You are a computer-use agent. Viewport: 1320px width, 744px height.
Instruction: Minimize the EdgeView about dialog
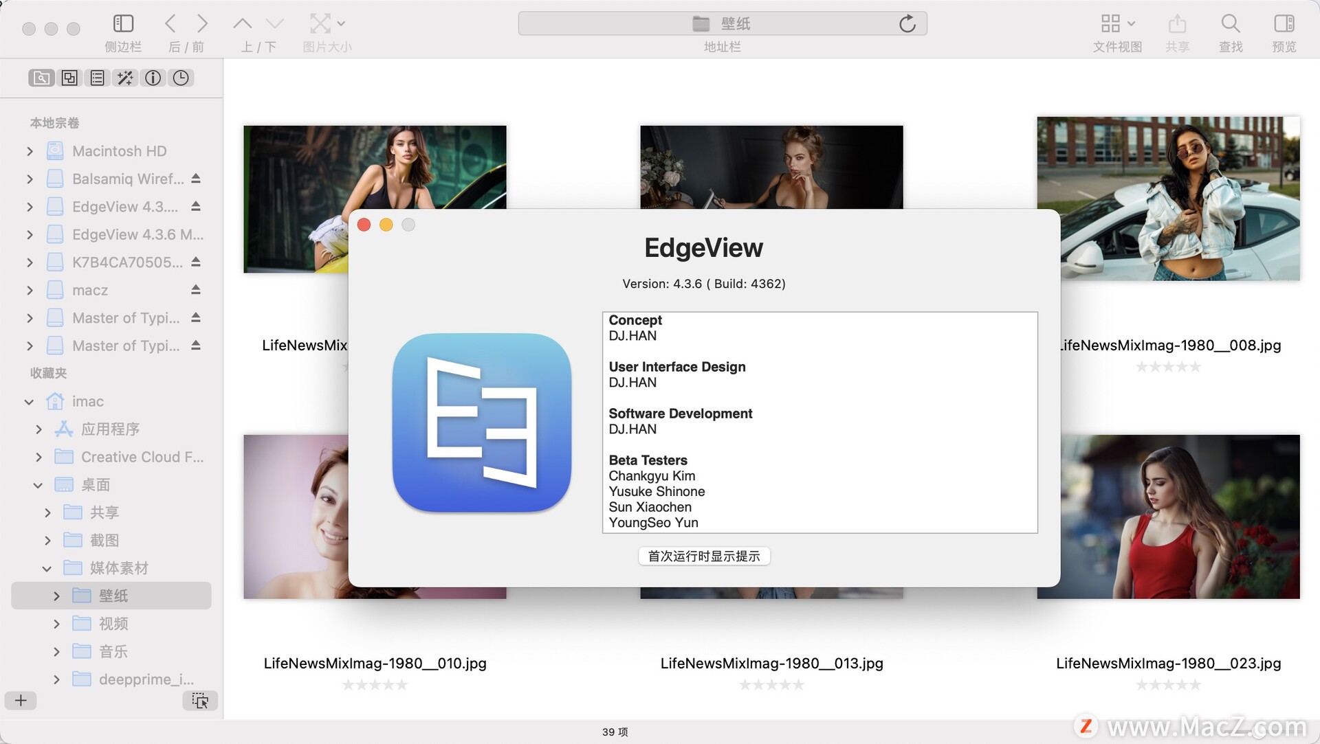tap(386, 225)
